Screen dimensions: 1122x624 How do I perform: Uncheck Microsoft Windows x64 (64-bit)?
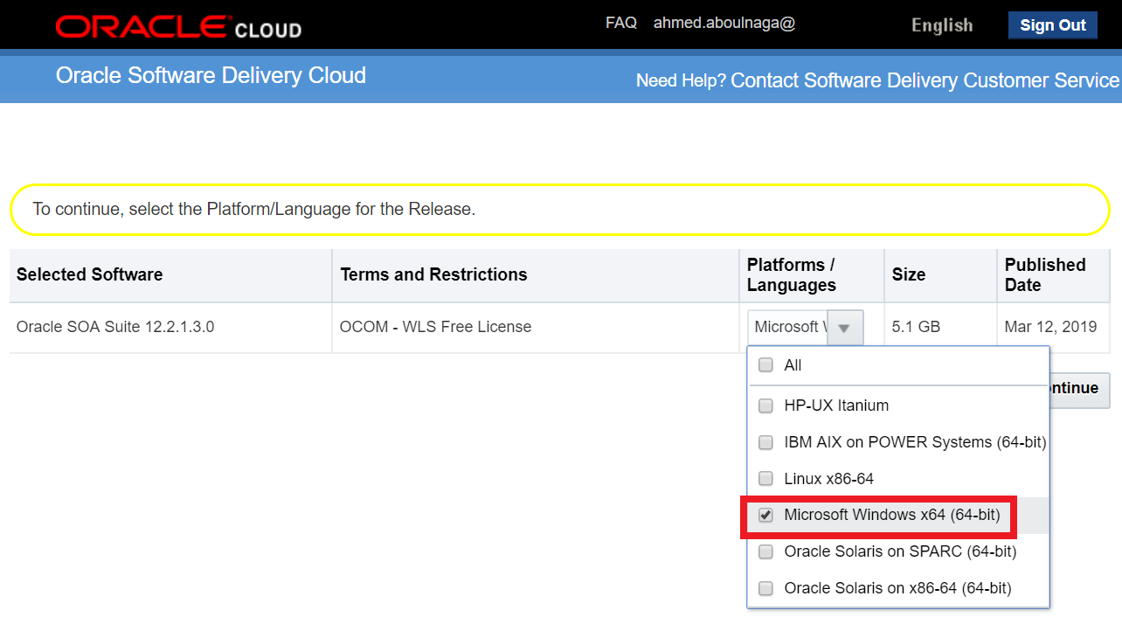pos(766,516)
